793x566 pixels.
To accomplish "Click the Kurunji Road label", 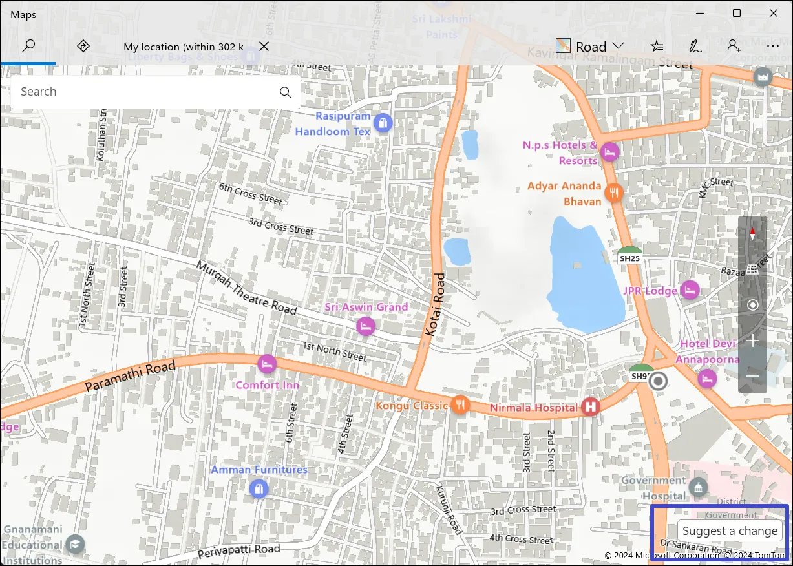I will point(449,510).
